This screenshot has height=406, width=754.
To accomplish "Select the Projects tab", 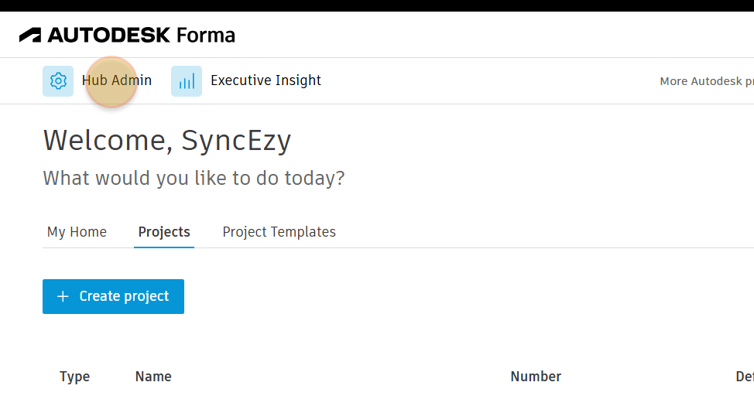I will coord(164,232).
